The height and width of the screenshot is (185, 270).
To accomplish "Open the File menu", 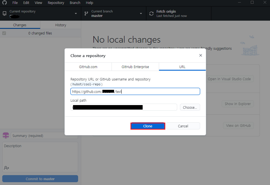I will [x=15, y=3].
